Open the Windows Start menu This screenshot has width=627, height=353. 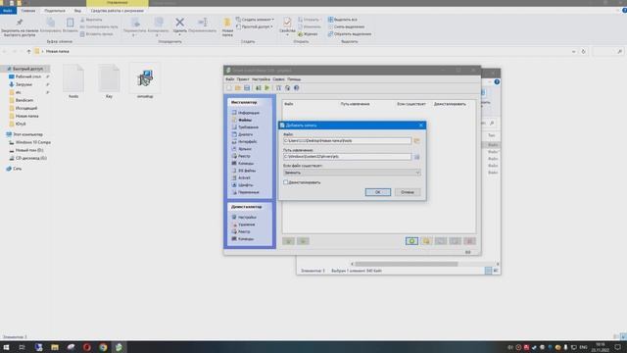click(x=7, y=347)
